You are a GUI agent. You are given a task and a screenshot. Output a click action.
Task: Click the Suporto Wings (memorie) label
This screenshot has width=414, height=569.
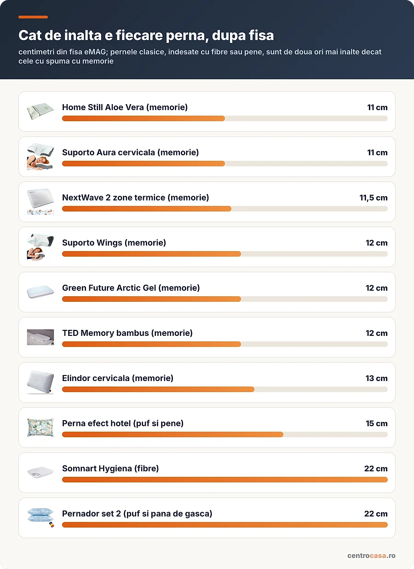114,243
